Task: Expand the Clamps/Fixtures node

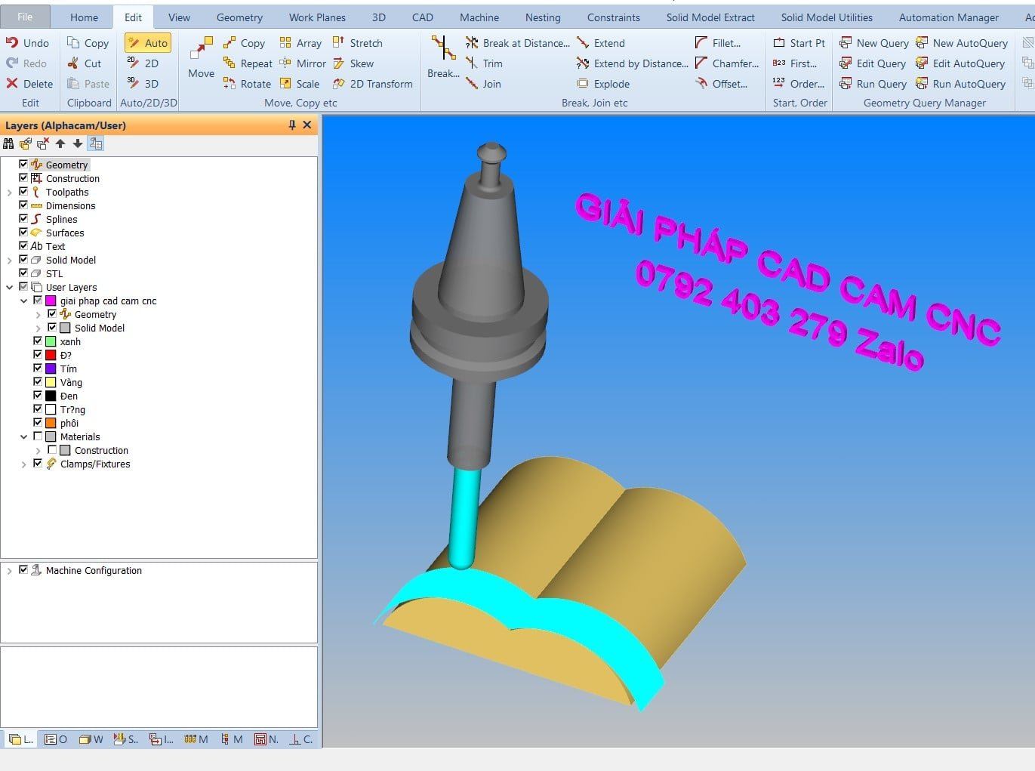Action: tap(24, 464)
